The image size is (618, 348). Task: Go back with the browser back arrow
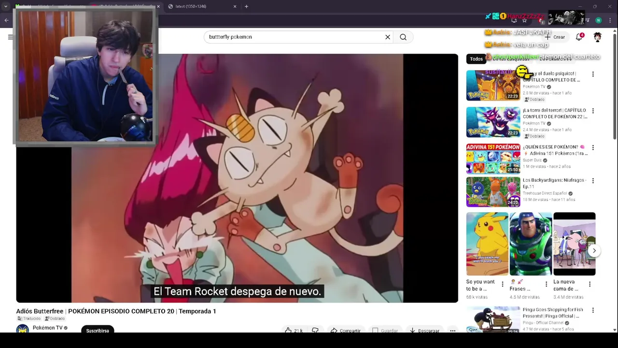[6, 20]
